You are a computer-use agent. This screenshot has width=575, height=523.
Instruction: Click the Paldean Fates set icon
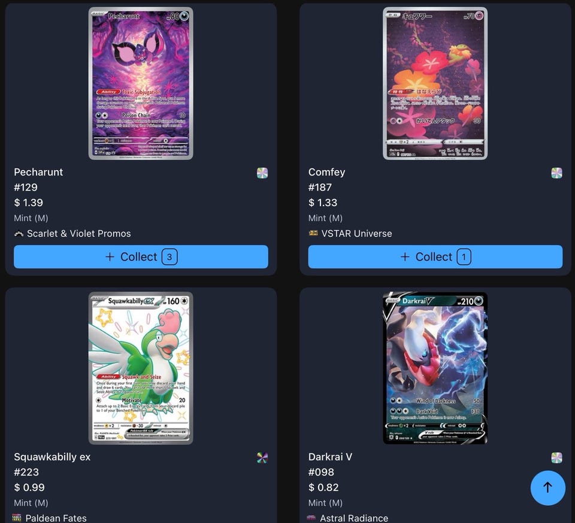pos(17,518)
